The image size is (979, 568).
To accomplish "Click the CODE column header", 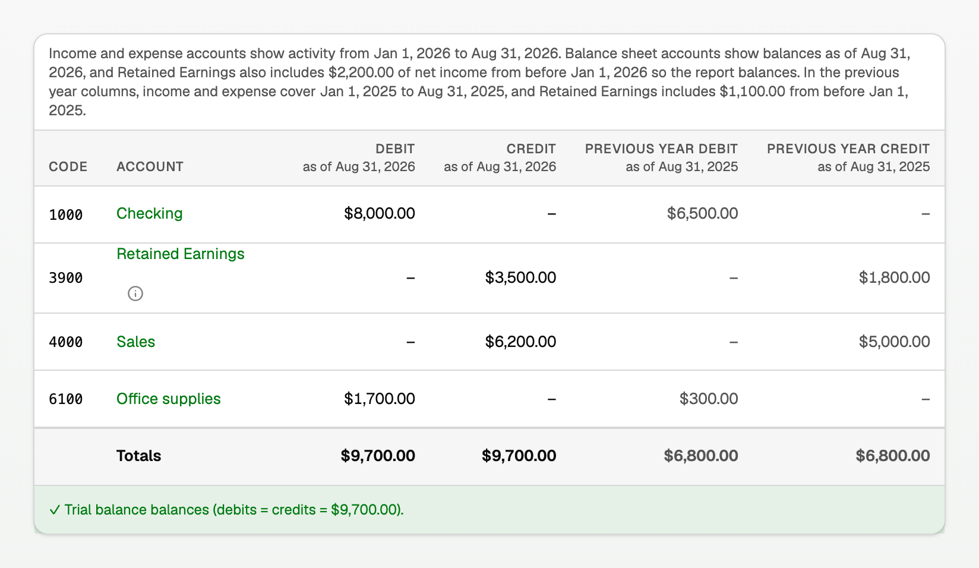I will (x=68, y=166).
